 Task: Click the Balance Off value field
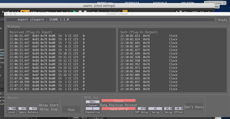click(33, 108)
